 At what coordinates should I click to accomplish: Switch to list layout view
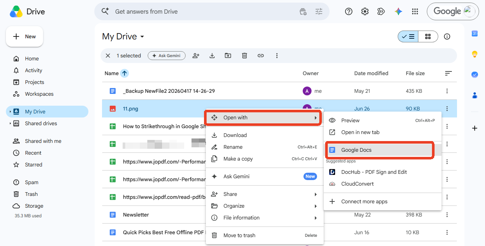(408, 36)
